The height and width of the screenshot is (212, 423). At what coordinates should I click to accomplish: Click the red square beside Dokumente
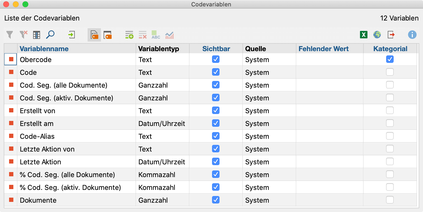[11, 200]
